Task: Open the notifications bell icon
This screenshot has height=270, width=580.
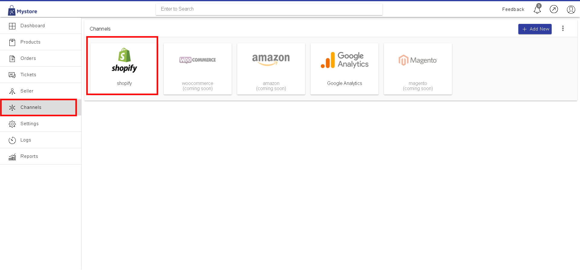Action: pos(537,10)
